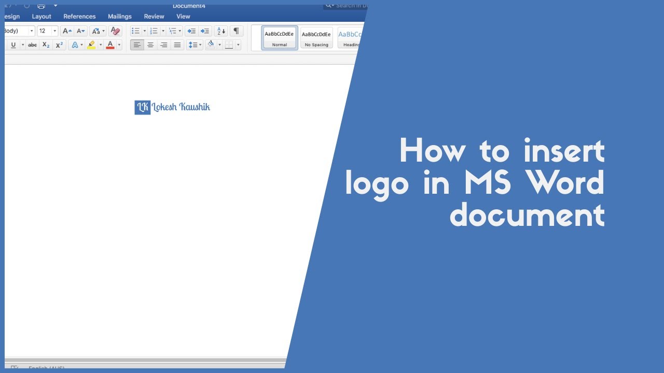Go to the Review tab
Image resolution: width=664 pixels, height=373 pixels.
pyautogui.click(x=154, y=17)
